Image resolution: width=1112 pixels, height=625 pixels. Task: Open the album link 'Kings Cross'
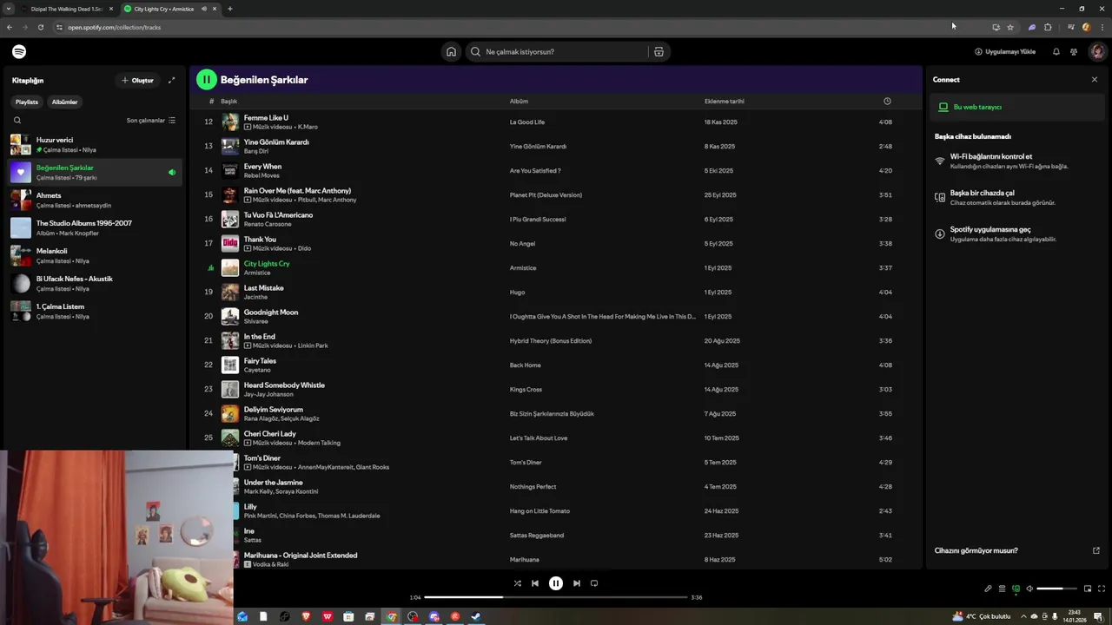click(526, 390)
